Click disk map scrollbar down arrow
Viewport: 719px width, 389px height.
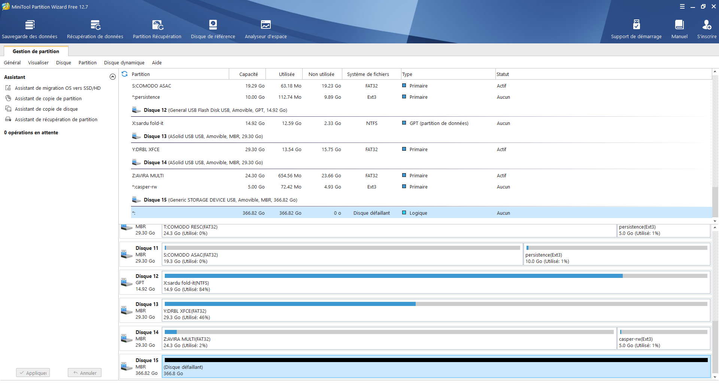[715, 377]
